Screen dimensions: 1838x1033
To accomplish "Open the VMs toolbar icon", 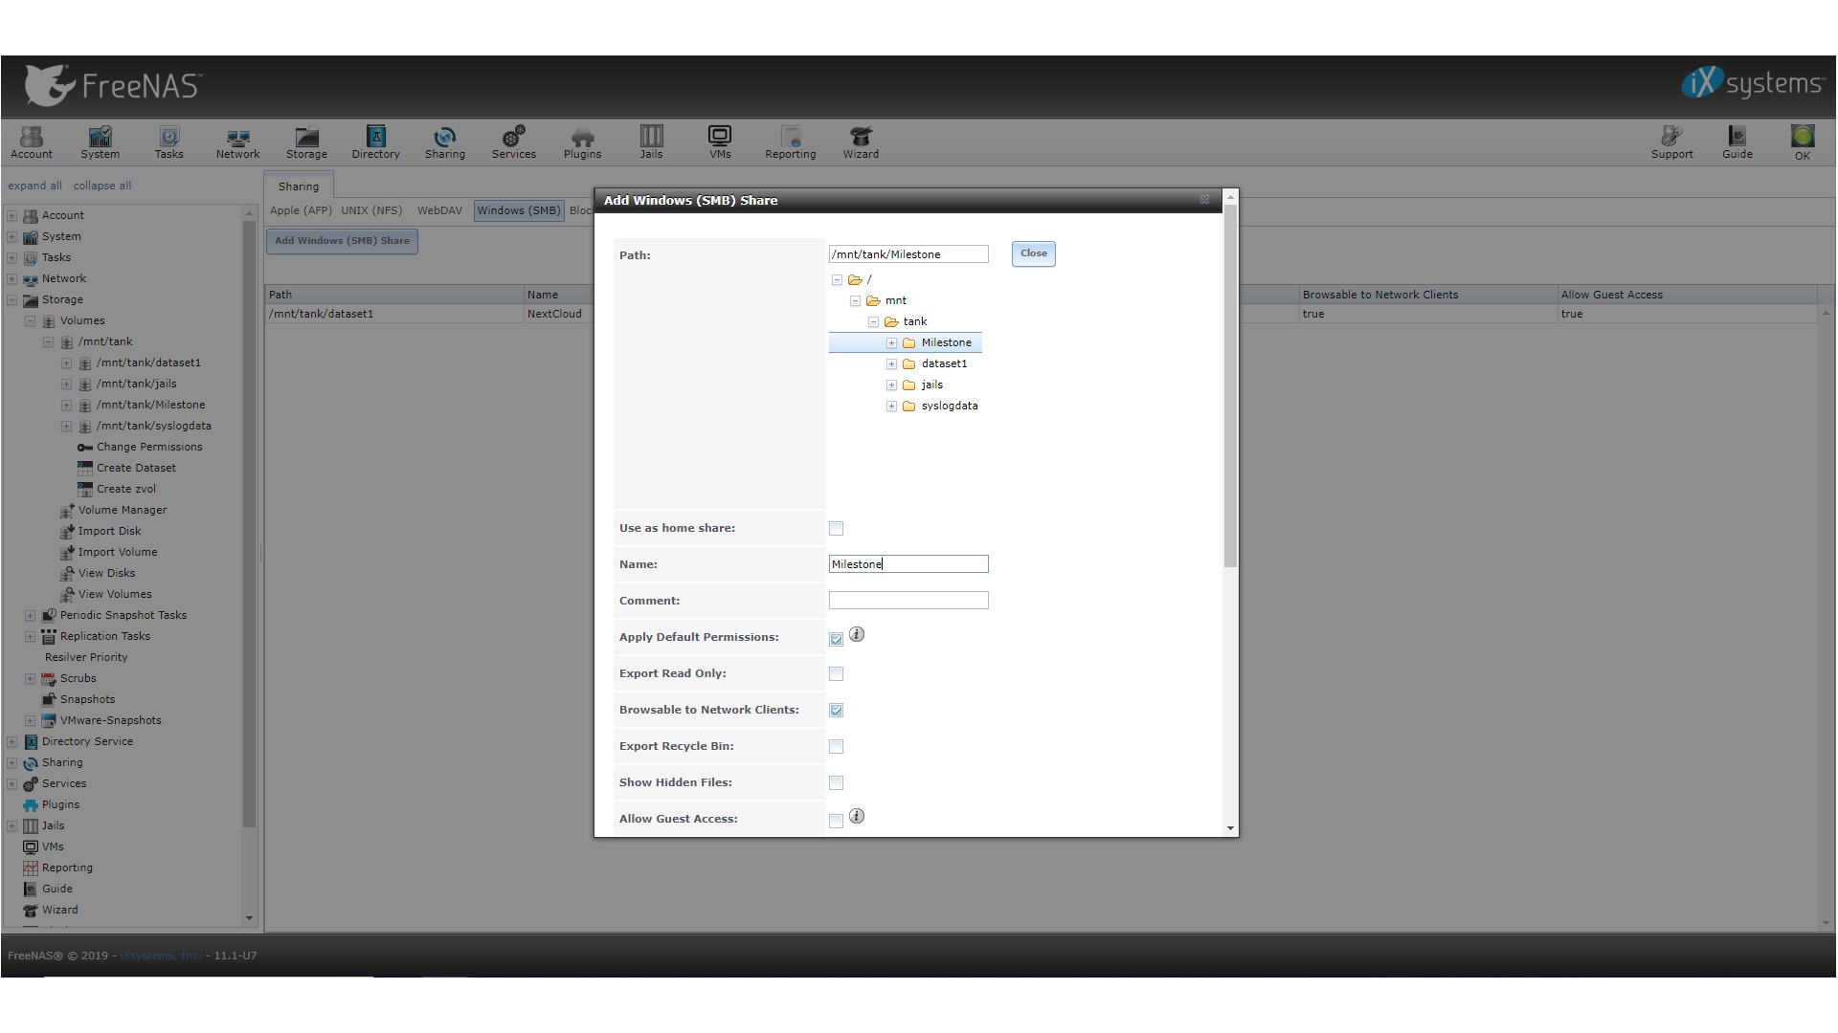I will coord(720,142).
